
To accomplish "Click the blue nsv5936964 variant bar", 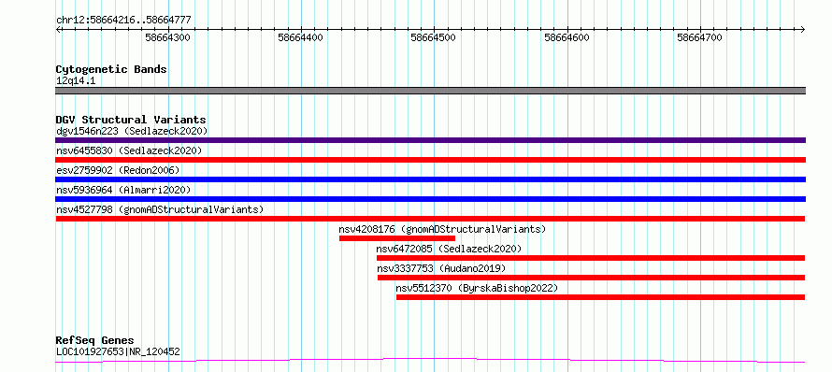I will coord(430,199).
